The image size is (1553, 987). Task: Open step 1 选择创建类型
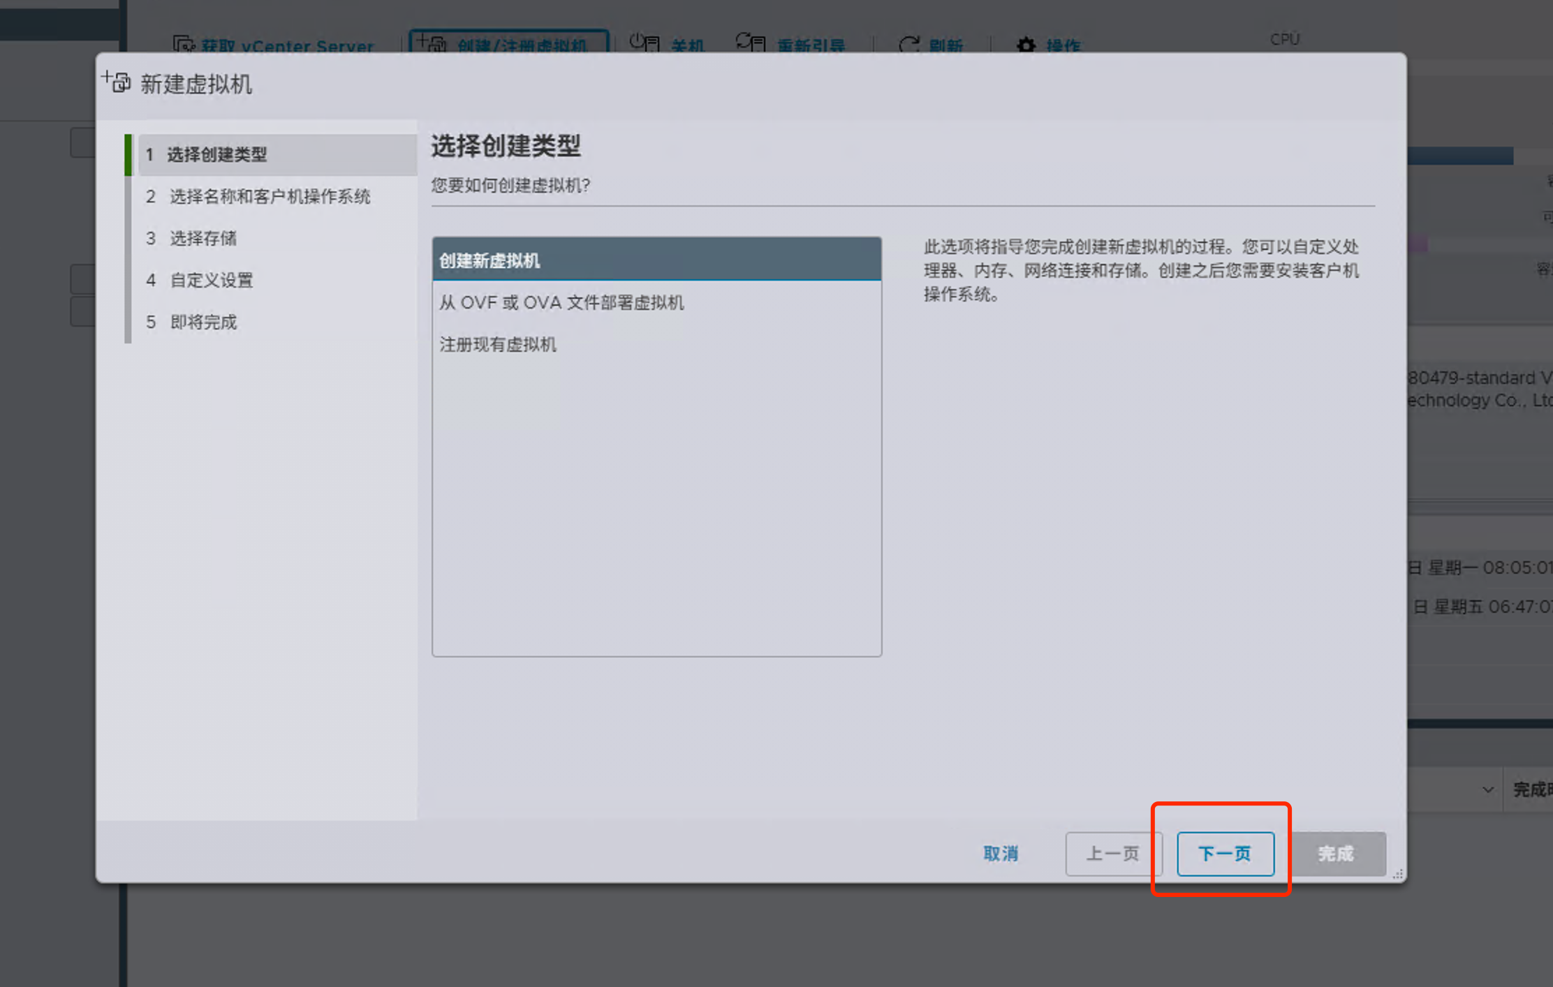[x=216, y=154]
